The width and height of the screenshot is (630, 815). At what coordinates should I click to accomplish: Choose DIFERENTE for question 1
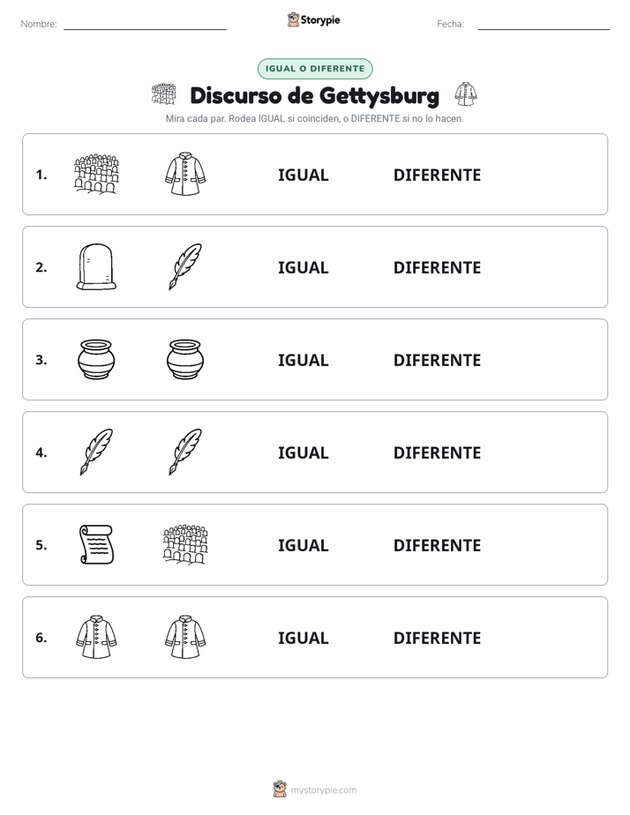437,175
